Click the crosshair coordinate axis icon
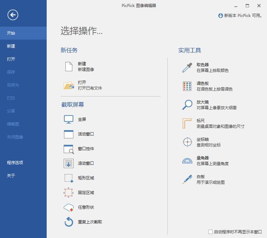This screenshot has width=267, height=238. (187, 142)
